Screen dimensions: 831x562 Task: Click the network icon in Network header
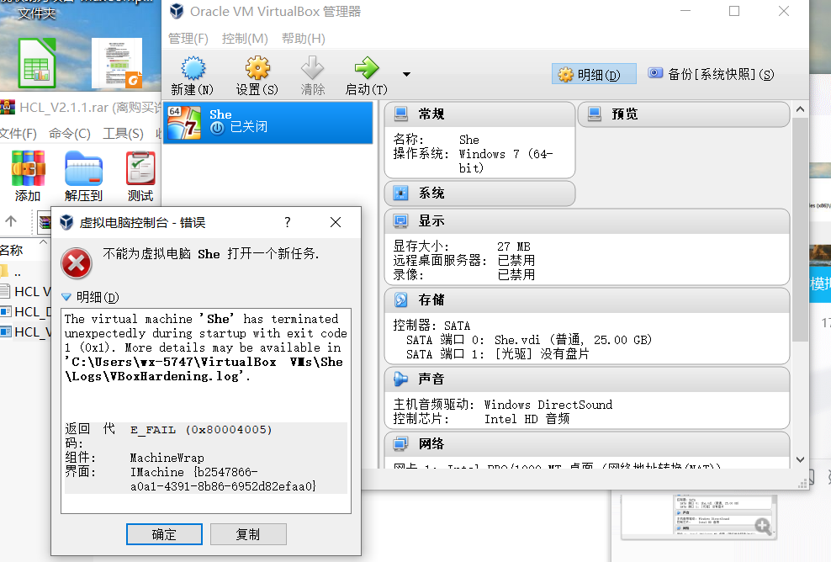click(400, 443)
